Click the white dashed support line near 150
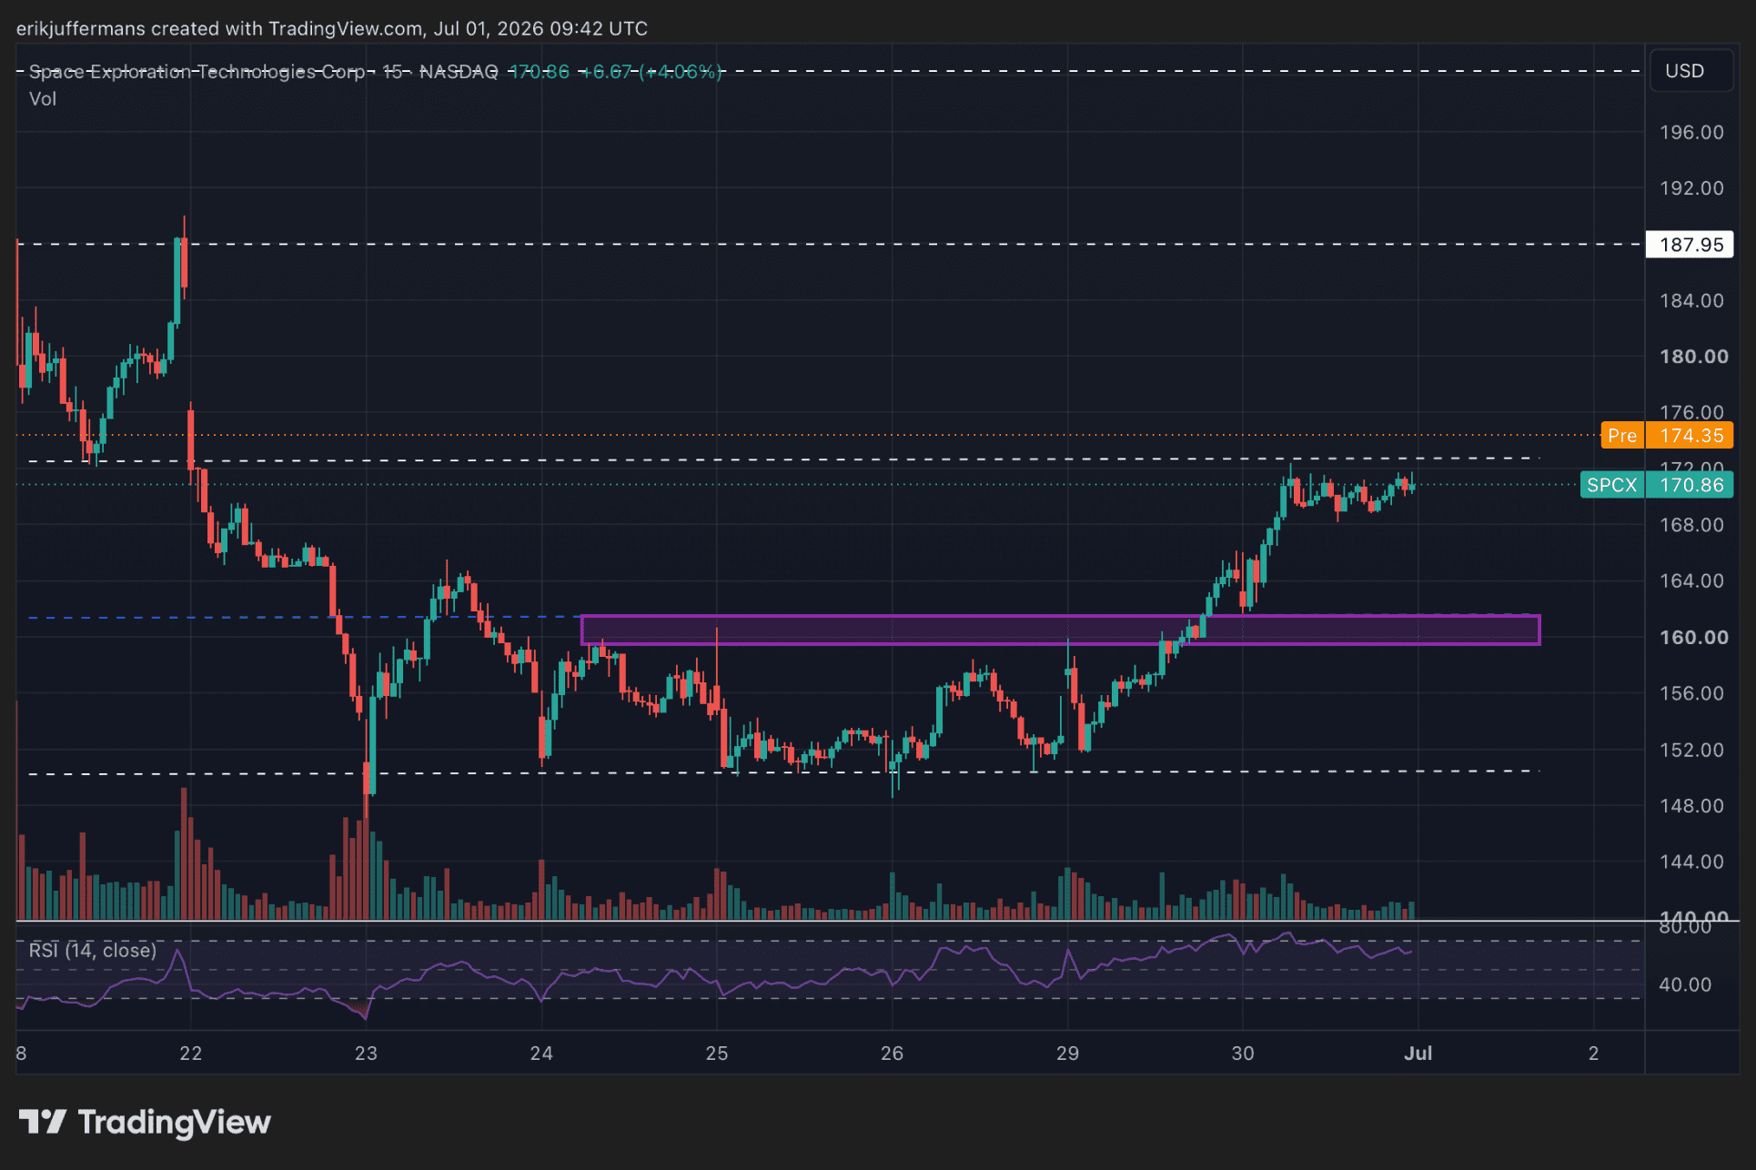 [x=782, y=772]
